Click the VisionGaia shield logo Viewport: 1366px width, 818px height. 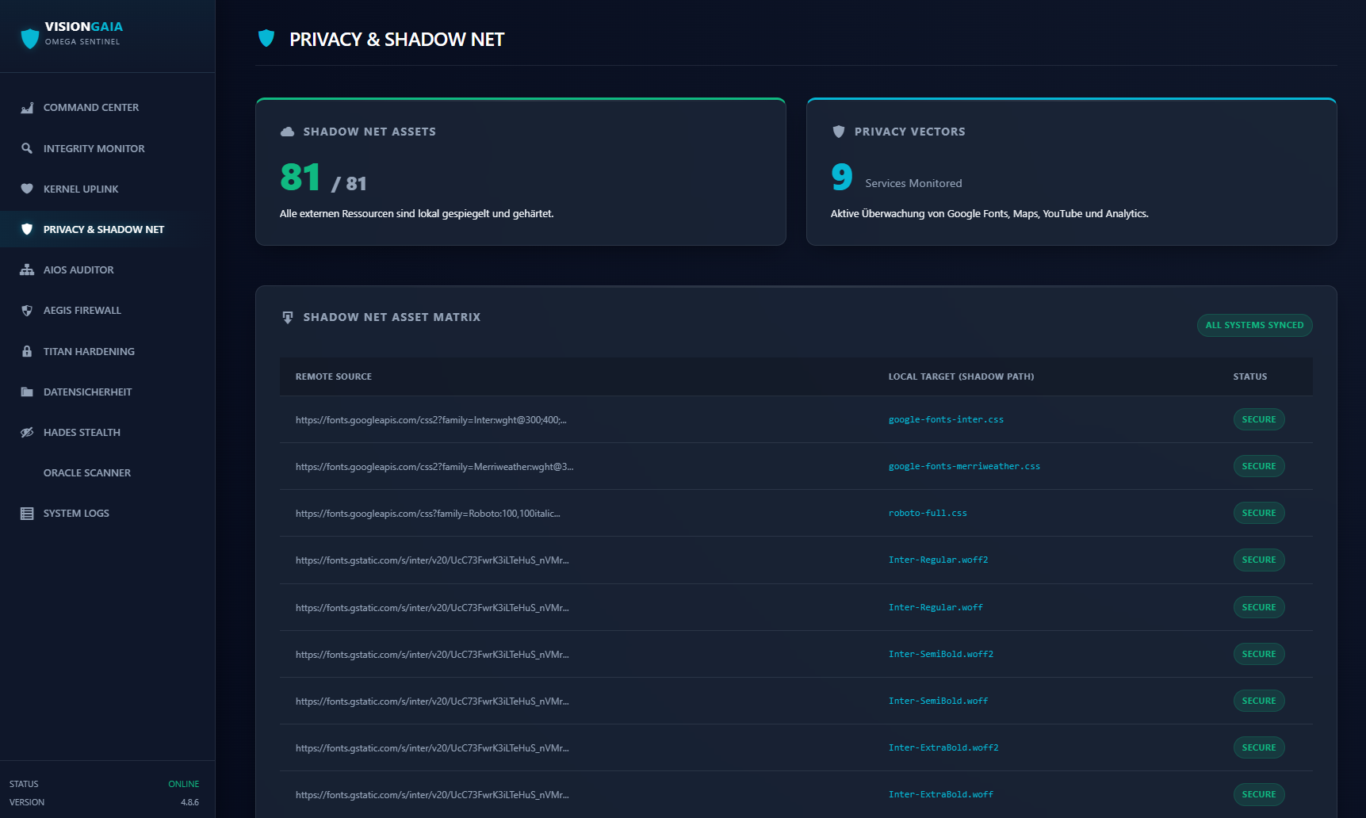pyautogui.click(x=30, y=38)
